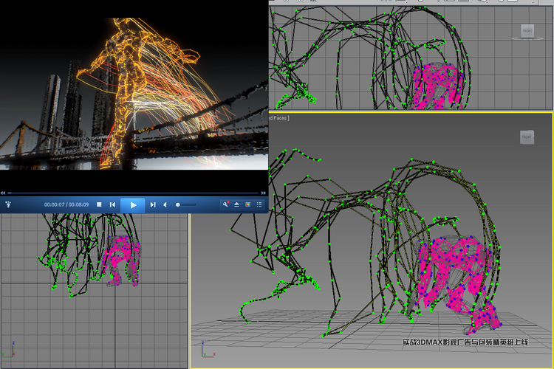Open the color video effects icon
This screenshot has height=369, width=554.
[x=248, y=205]
